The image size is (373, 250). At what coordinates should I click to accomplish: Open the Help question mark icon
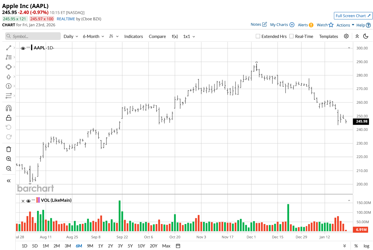(368, 25)
